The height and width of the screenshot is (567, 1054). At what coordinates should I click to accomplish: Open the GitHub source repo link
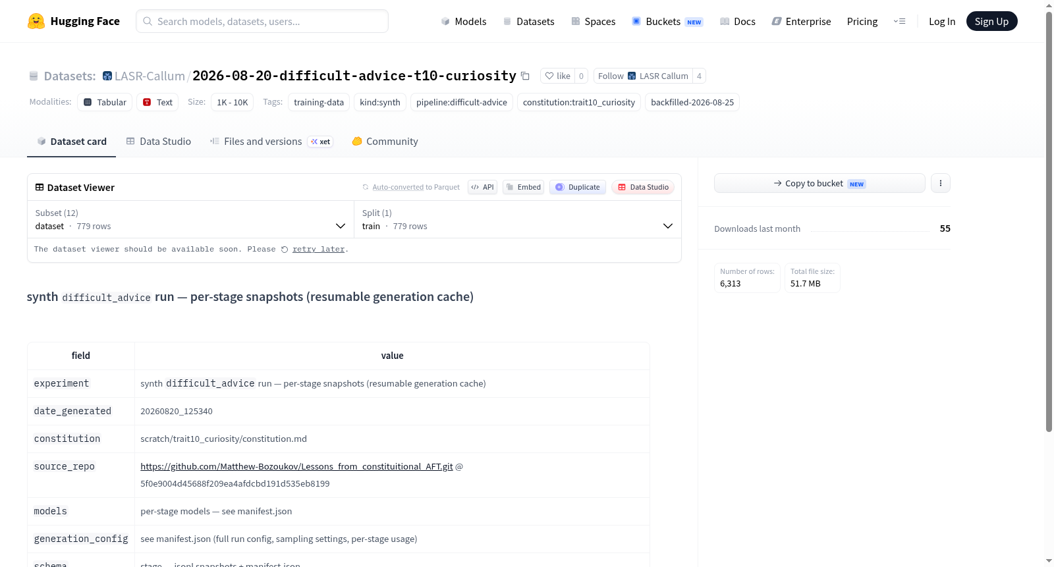(296, 466)
